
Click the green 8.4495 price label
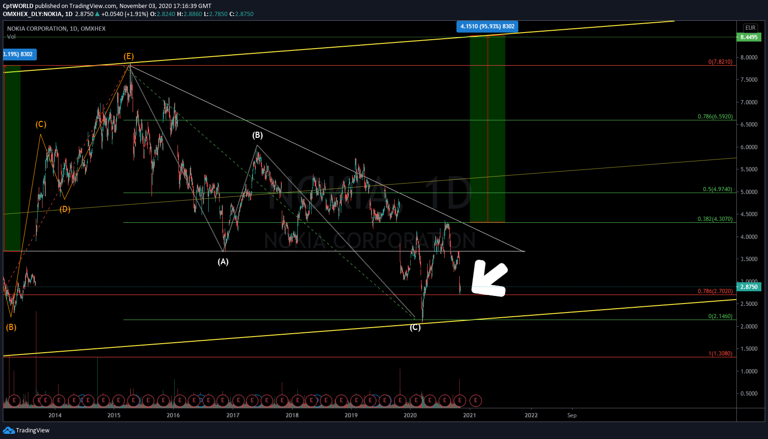(749, 37)
